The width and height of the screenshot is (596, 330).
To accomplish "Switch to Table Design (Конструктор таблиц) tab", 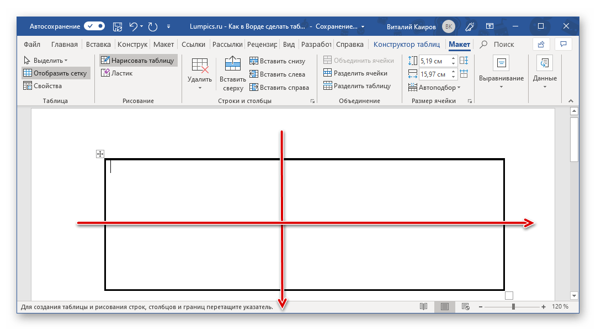I will click(x=406, y=45).
